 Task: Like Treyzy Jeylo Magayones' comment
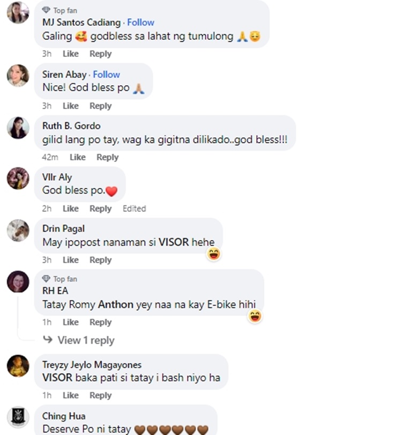[70, 395]
